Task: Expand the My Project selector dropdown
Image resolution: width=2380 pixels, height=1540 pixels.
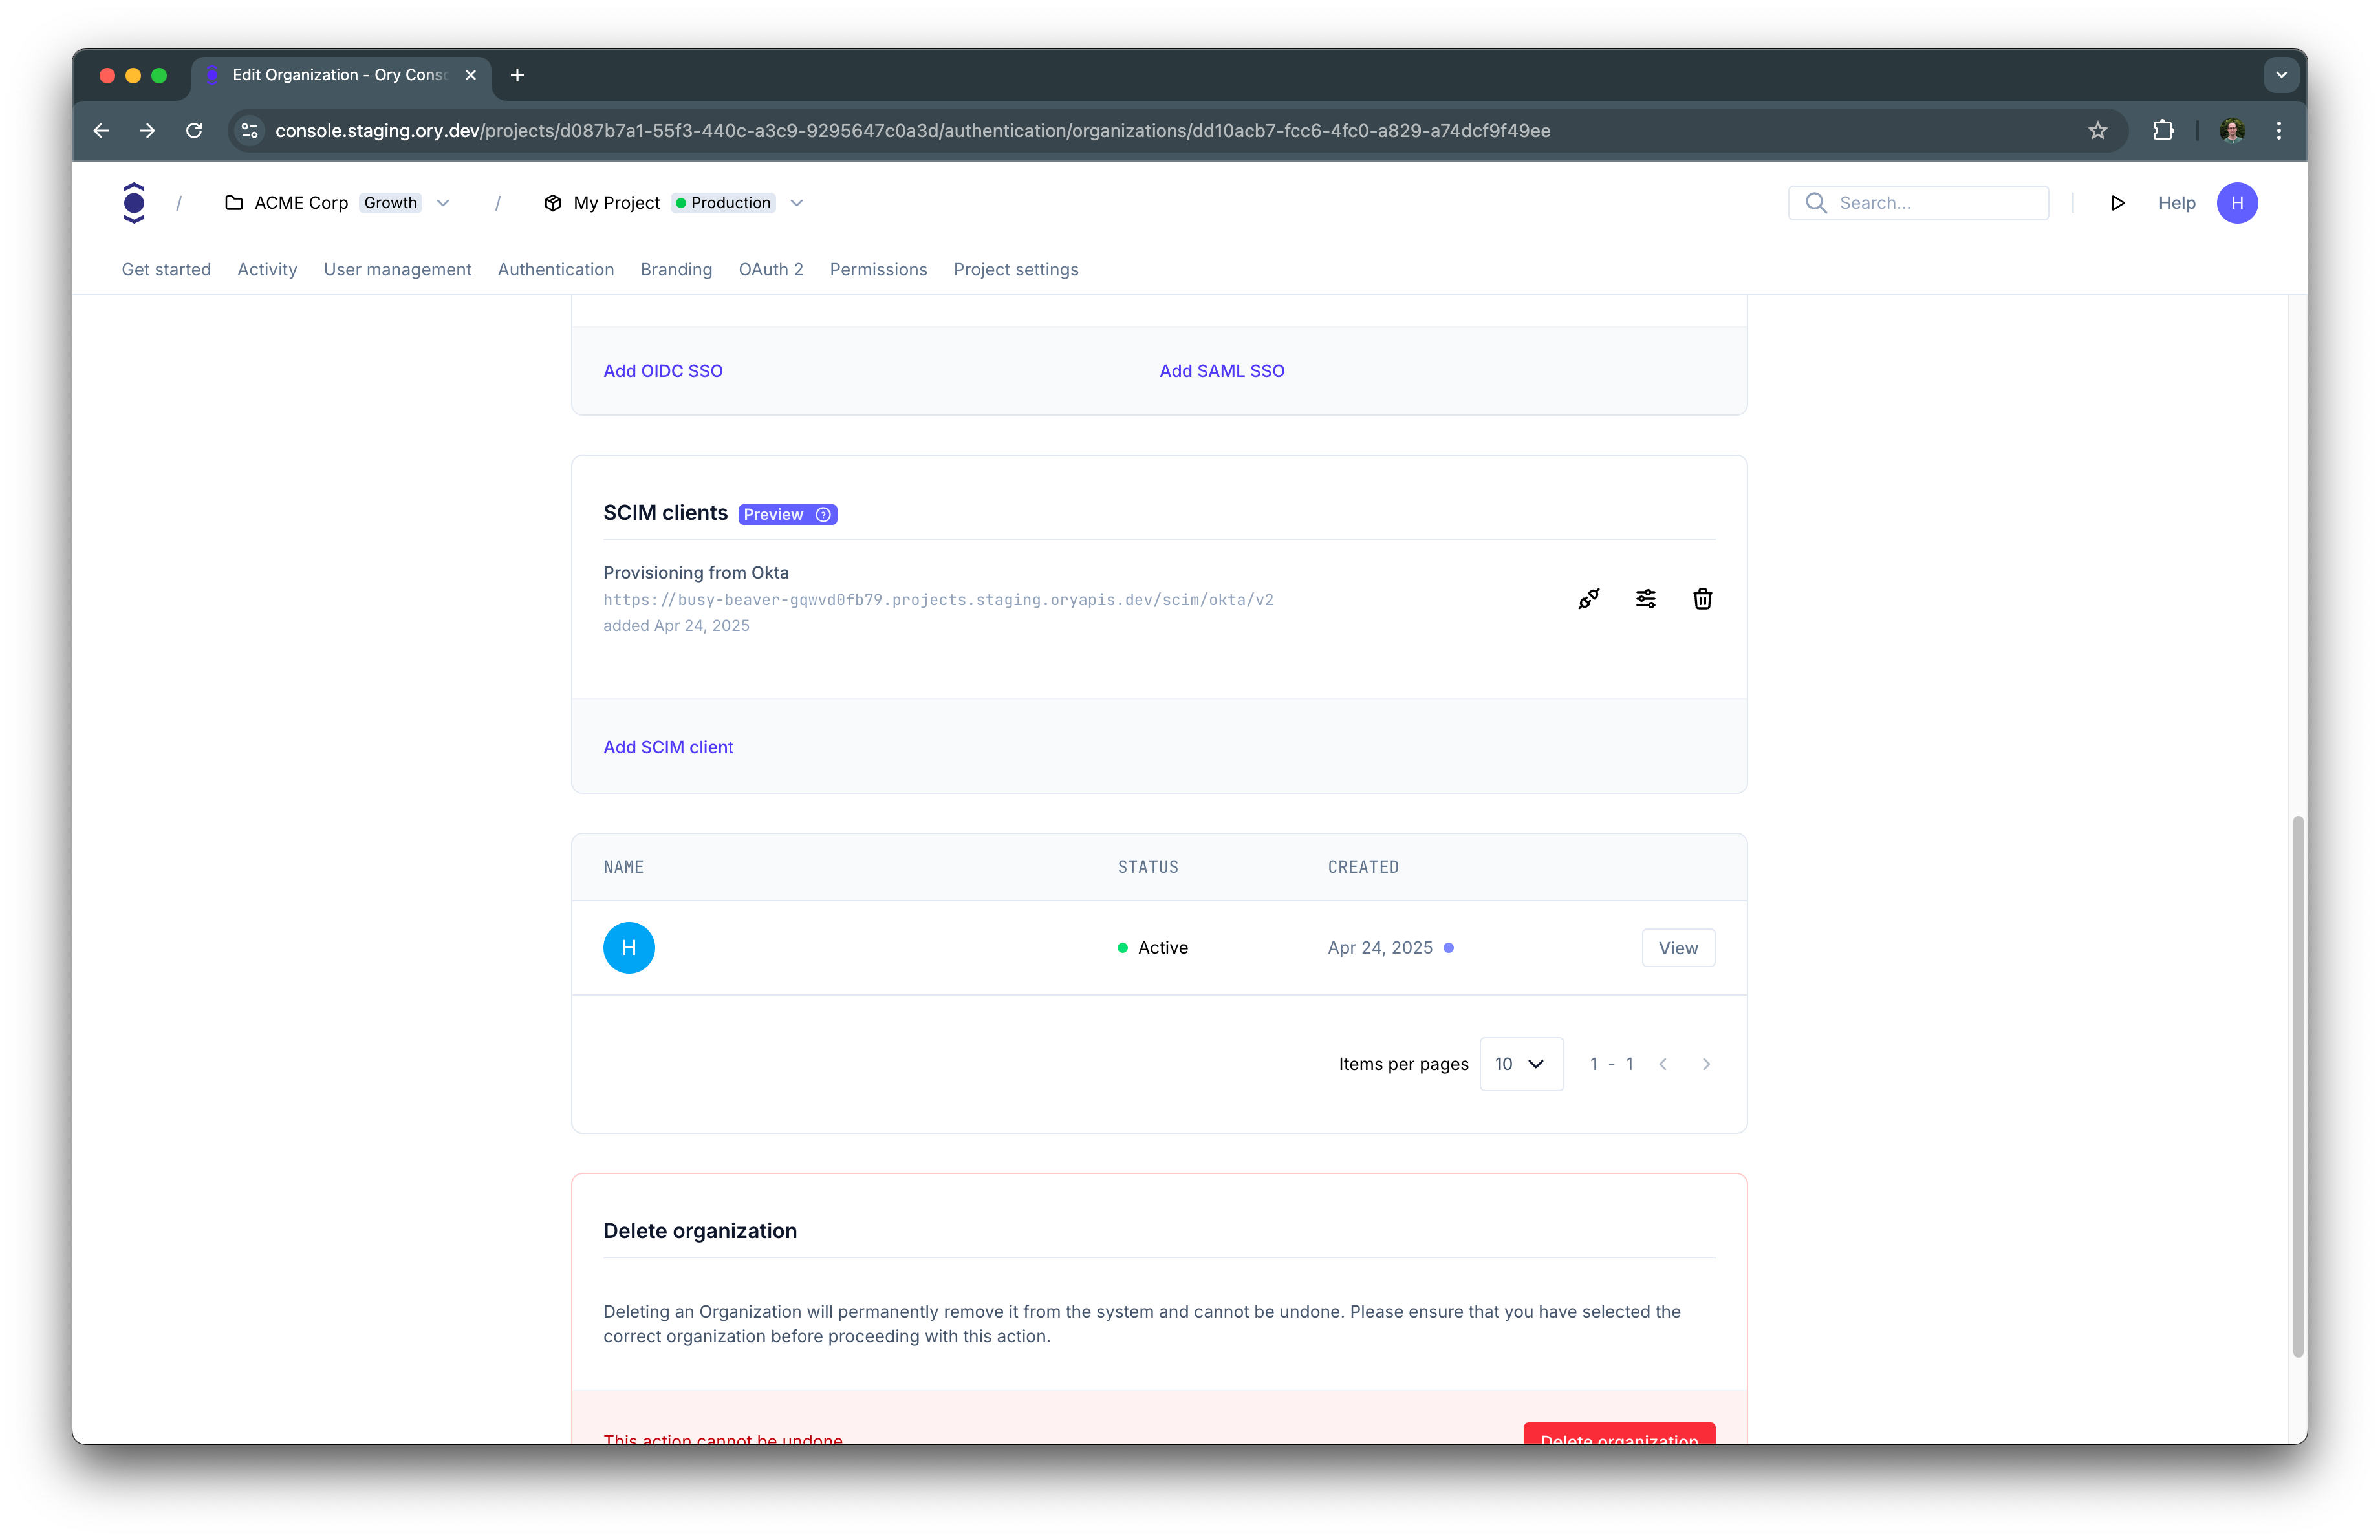Action: tap(796, 203)
